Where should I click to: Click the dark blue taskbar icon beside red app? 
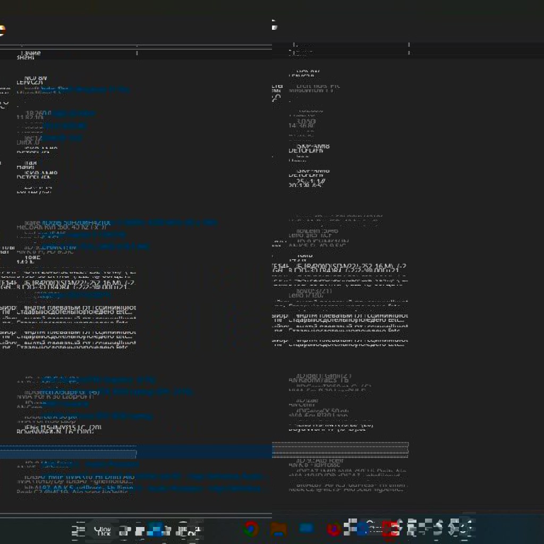[x=362, y=529]
